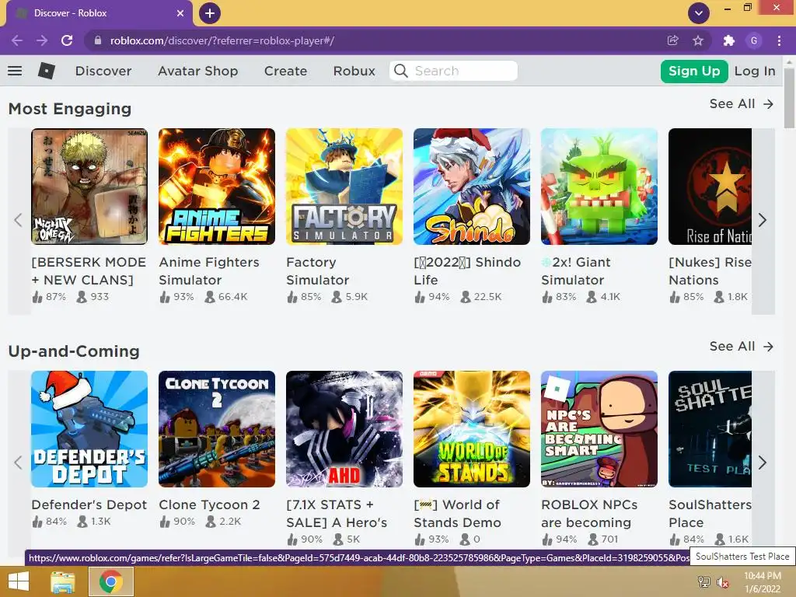796x597 pixels.
Task: Open Giant Simulator game thumbnail
Action: (599, 187)
